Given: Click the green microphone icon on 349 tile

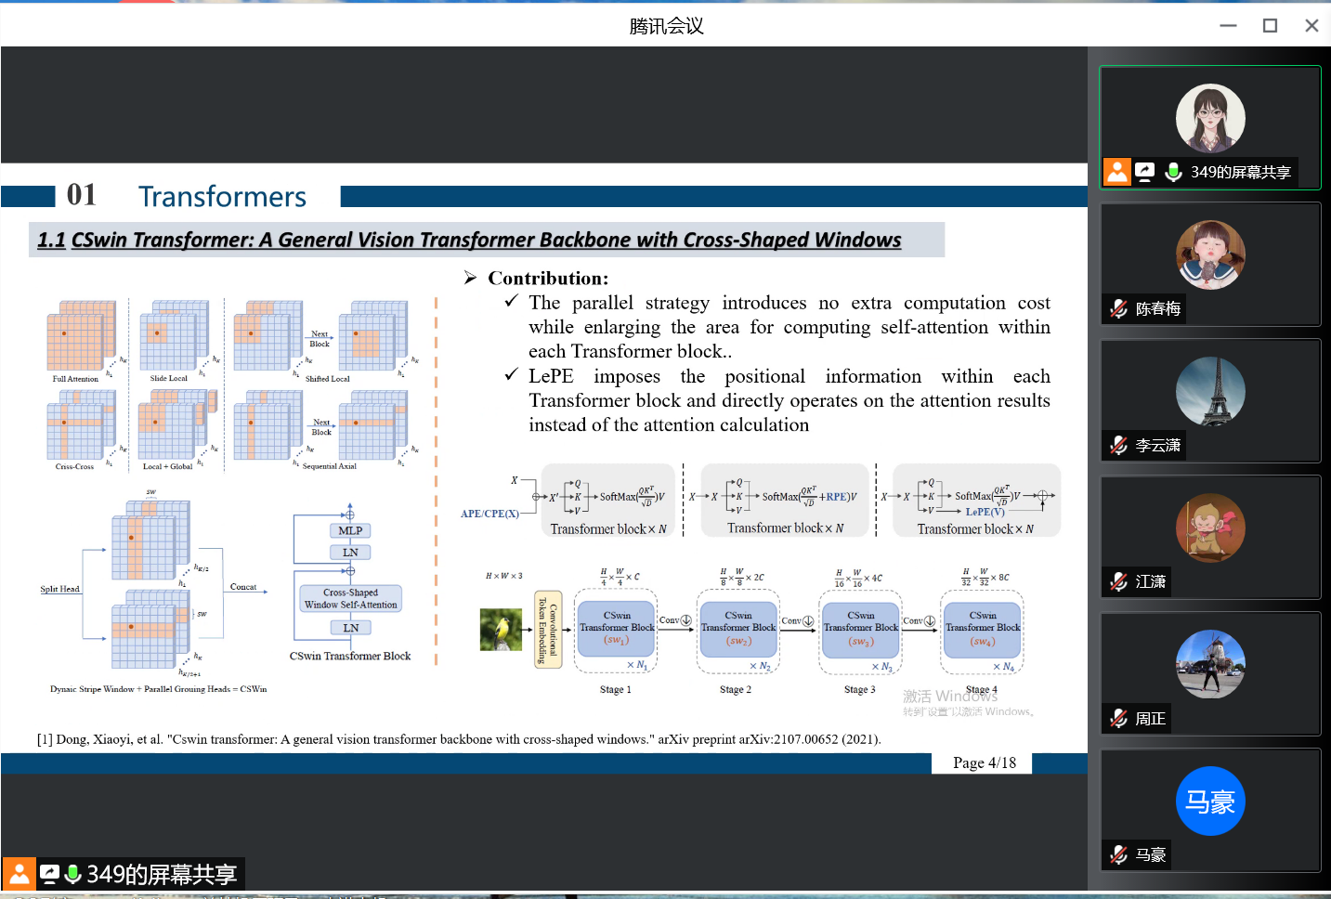Looking at the screenshot, I should 1173,172.
